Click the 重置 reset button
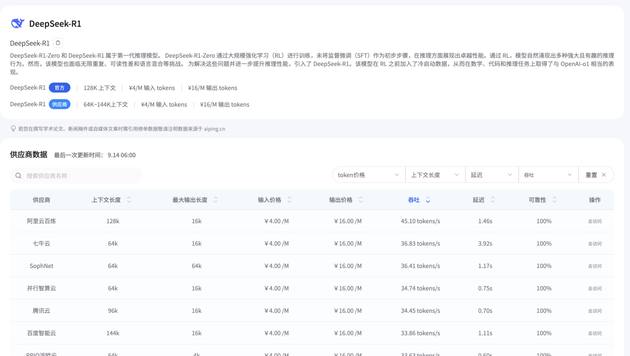The height and width of the screenshot is (356, 630). pos(596,175)
